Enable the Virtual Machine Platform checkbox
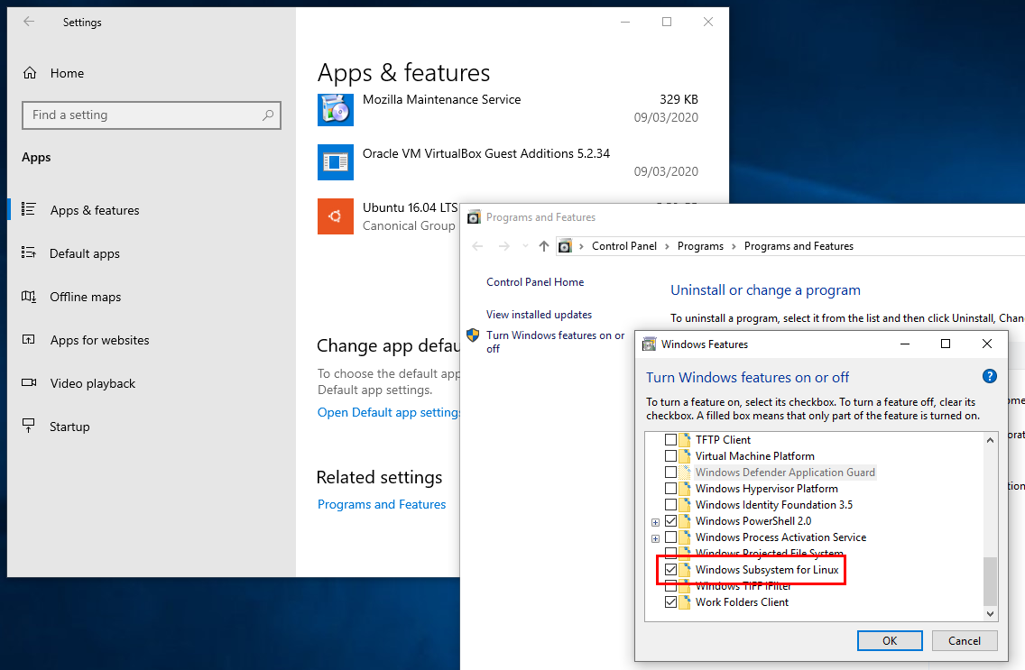The image size is (1025, 670). 670,456
